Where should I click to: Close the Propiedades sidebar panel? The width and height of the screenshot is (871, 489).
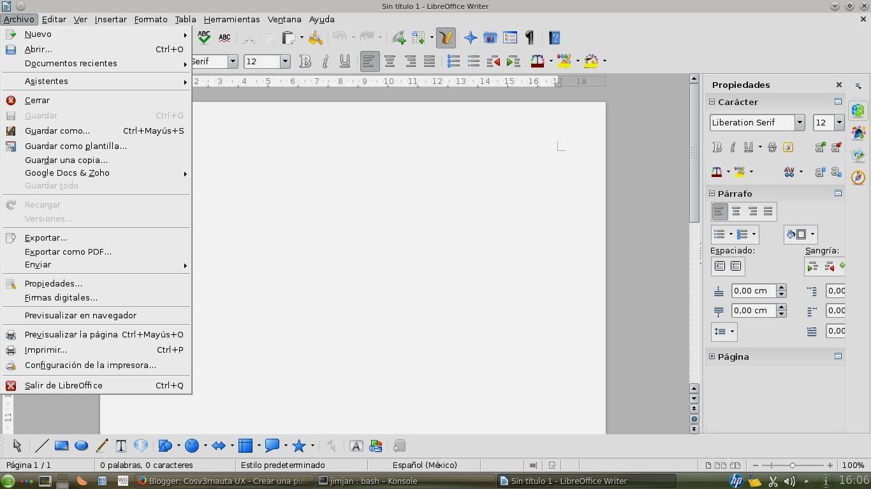pyautogui.click(x=838, y=85)
